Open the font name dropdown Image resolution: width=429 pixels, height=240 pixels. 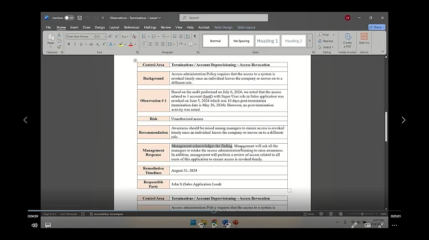pos(94,37)
